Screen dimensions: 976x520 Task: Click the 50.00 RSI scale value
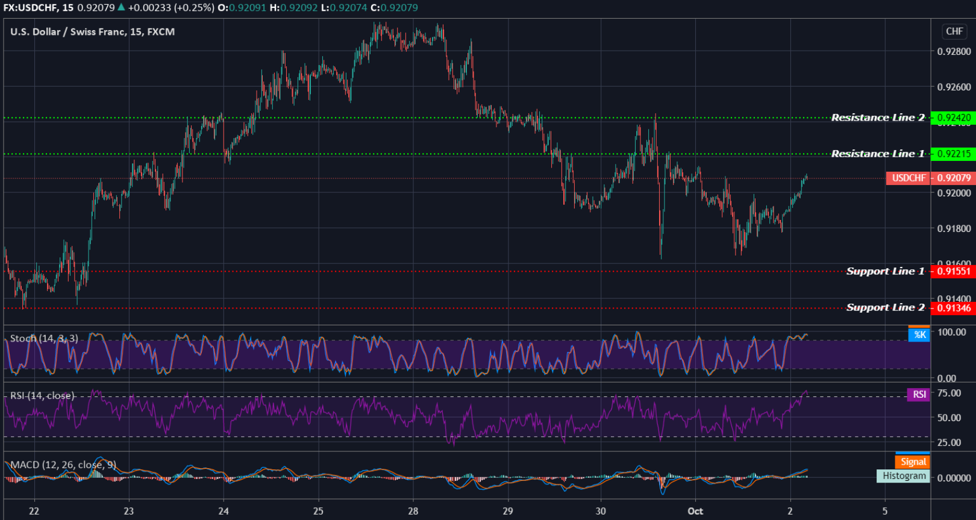pos(949,418)
